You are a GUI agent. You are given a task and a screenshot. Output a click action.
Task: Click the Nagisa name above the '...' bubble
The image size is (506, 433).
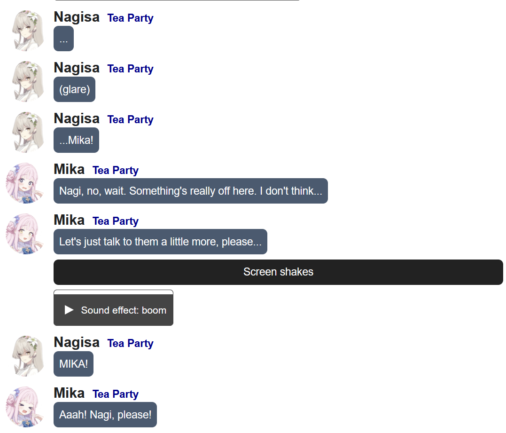(x=77, y=17)
